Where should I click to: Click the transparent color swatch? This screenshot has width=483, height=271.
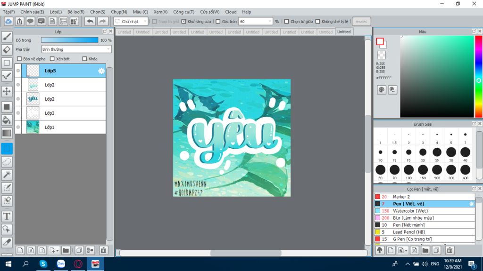tap(381, 56)
